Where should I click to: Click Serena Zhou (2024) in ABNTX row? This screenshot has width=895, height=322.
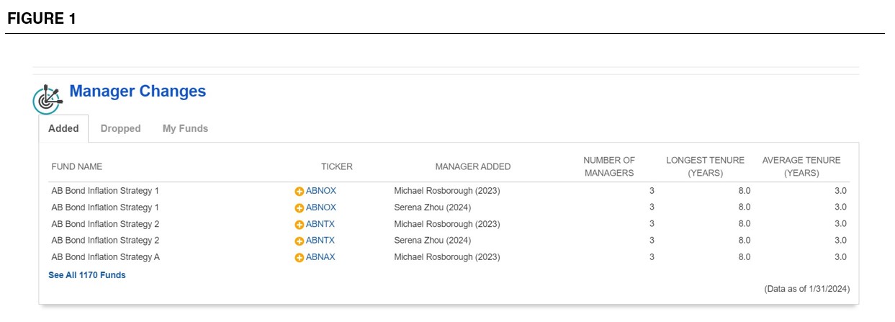(433, 241)
